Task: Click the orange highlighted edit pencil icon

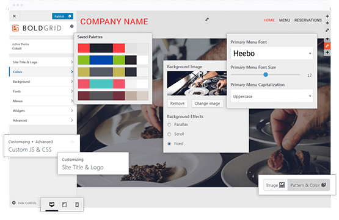Action: [327, 46]
